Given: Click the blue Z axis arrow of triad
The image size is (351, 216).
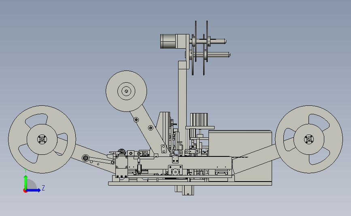Looking at the screenshot, I should click(34, 190).
